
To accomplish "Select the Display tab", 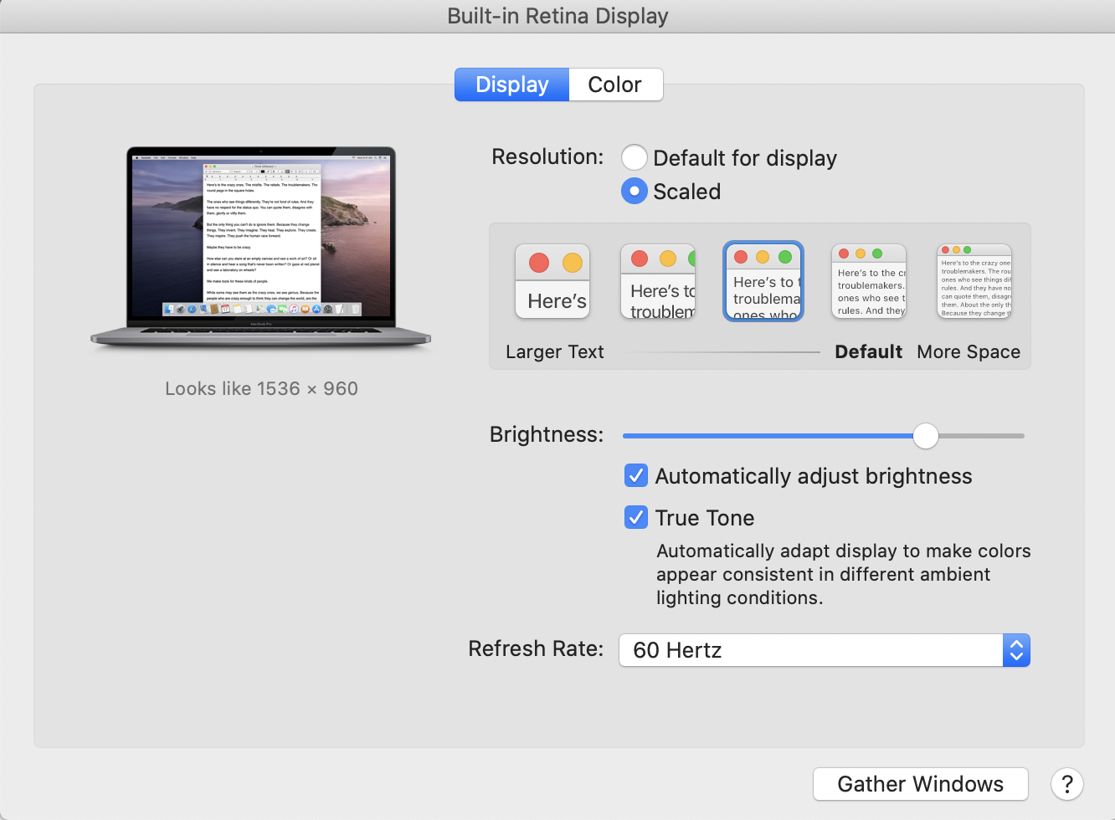I will coord(511,85).
